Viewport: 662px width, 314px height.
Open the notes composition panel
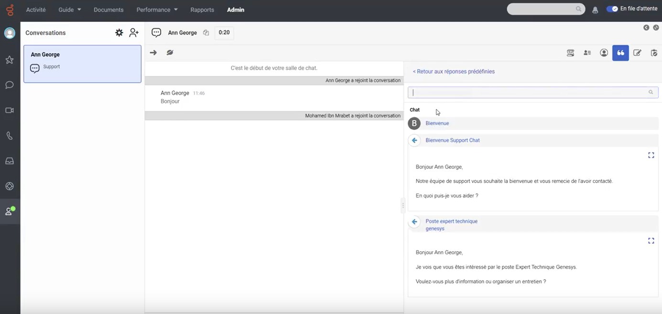(x=637, y=53)
